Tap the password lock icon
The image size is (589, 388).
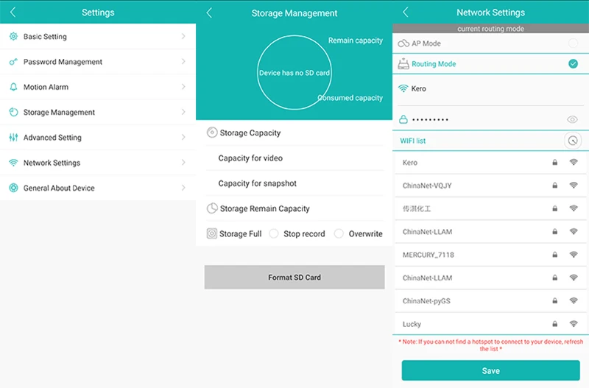(403, 119)
